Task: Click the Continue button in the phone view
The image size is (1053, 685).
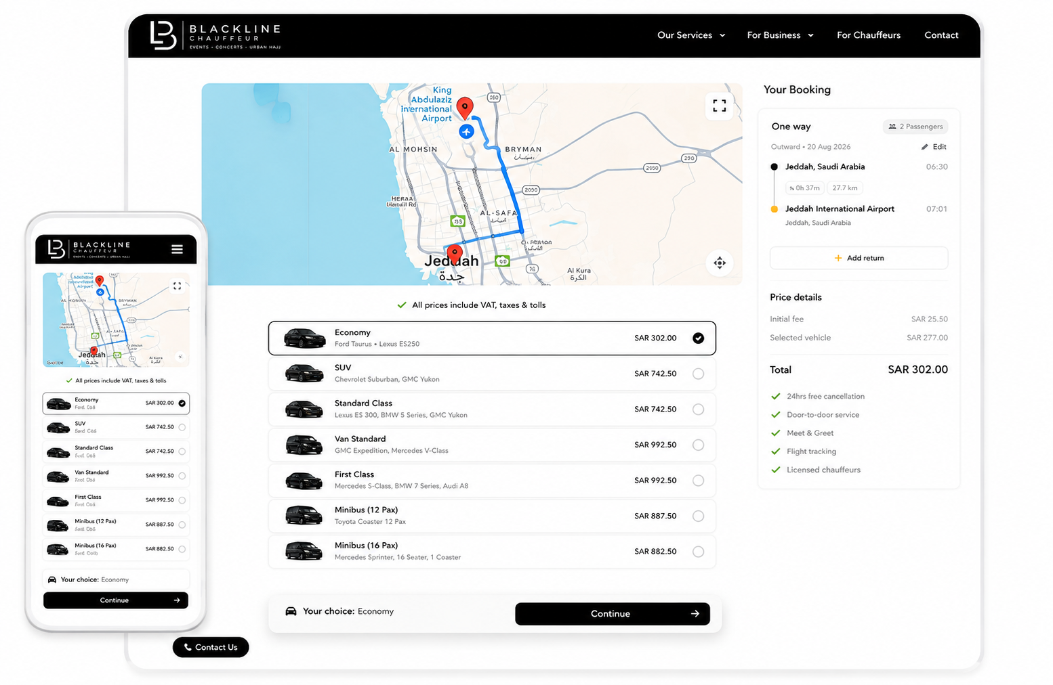Action: point(116,600)
